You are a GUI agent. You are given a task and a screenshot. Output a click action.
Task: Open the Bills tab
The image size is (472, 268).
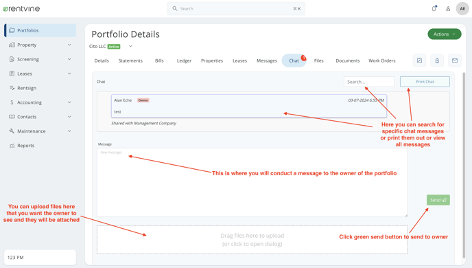[159, 60]
